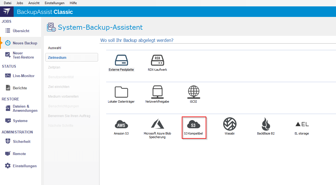This screenshot has width=336, height=185.
Task: Pick the Netzwerkfreigabe destination icon
Action: click(x=157, y=92)
